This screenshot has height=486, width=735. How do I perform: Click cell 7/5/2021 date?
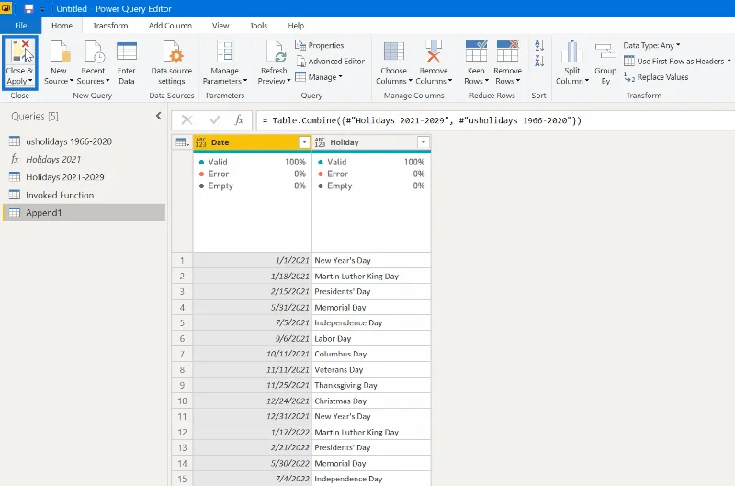pos(252,322)
